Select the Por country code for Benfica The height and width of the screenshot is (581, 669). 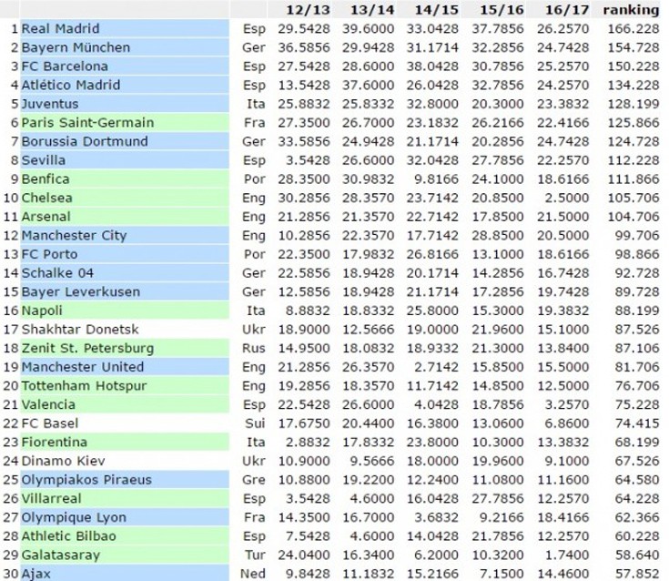[x=256, y=179]
